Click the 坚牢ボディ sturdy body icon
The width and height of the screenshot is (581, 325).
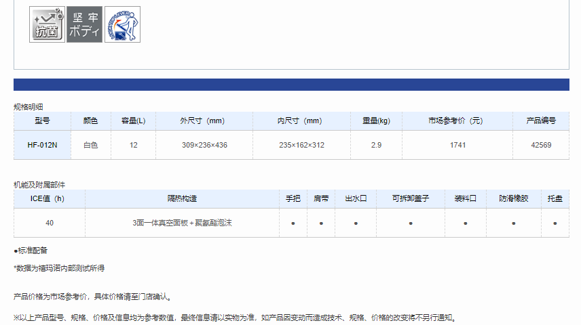pyautogui.click(x=84, y=24)
